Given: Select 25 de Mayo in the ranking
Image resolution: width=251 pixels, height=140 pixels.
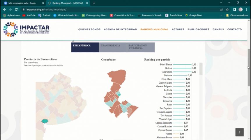Looking at the screenshot, I should pos(167,79).
